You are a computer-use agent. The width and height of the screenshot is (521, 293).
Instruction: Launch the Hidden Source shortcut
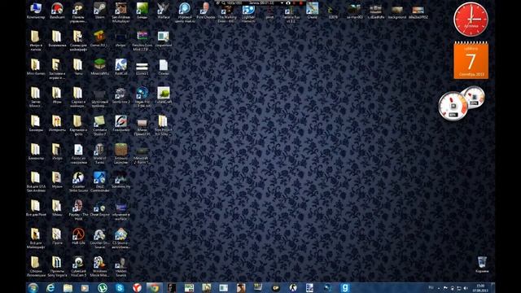pyautogui.click(x=120, y=266)
